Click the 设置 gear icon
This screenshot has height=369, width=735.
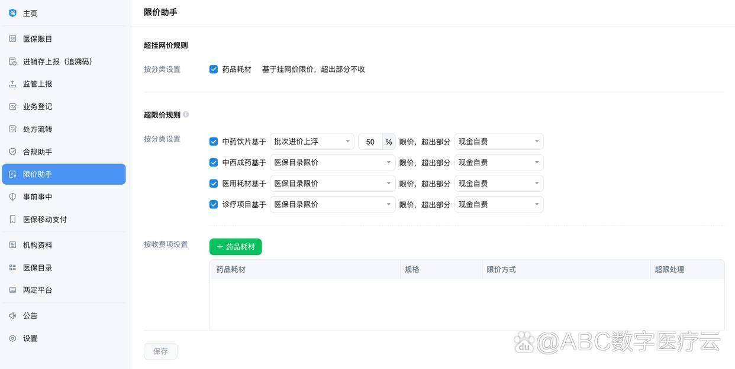[12, 338]
